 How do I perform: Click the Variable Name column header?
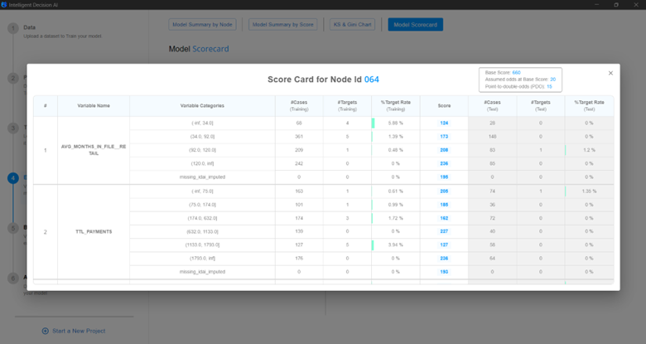click(x=94, y=105)
